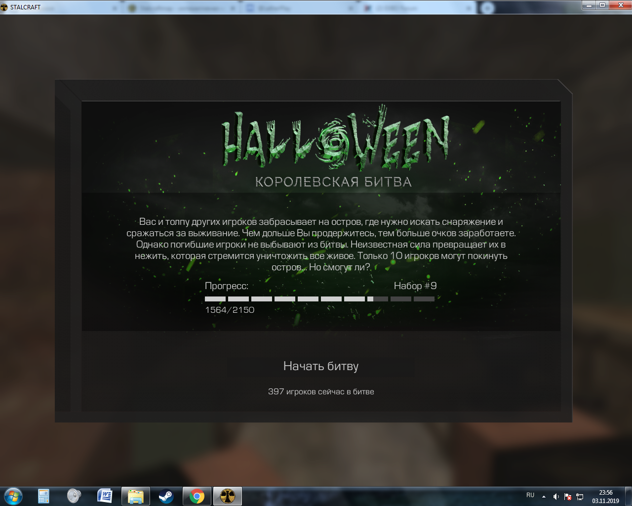Click the КОРОЛЕВСКАЯ БИТВА heading
Image resolution: width=632 pixels, height=506 pixels.
click(333, 182)
